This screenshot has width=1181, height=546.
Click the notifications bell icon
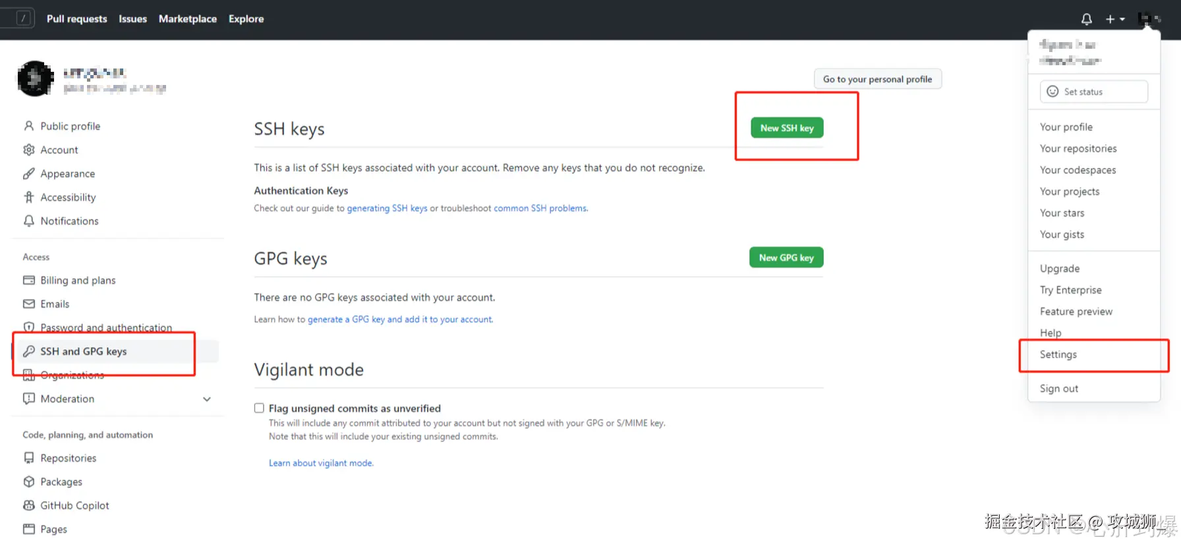1087,19
